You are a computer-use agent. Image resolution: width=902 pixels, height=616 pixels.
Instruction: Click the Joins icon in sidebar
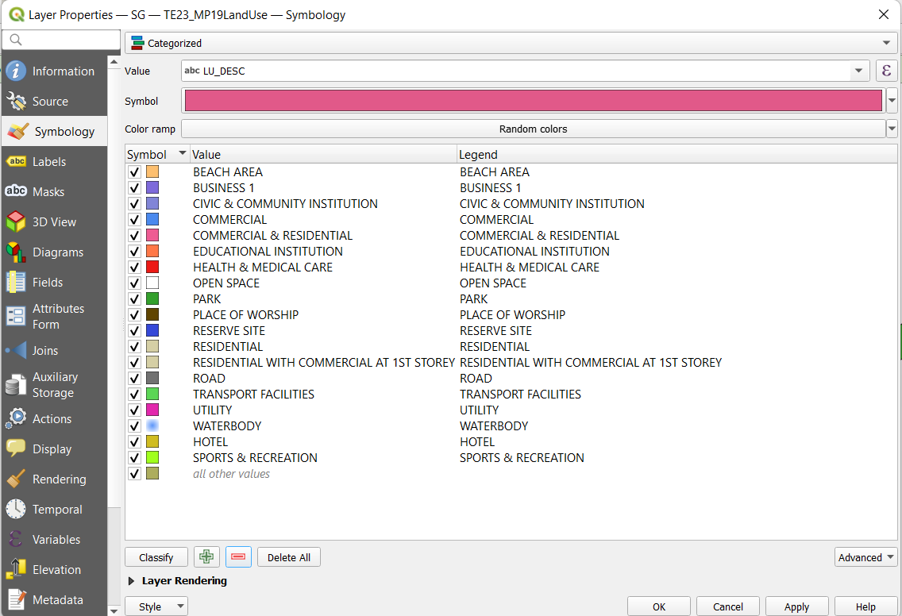pyautogui.click(x=16, y=351)
